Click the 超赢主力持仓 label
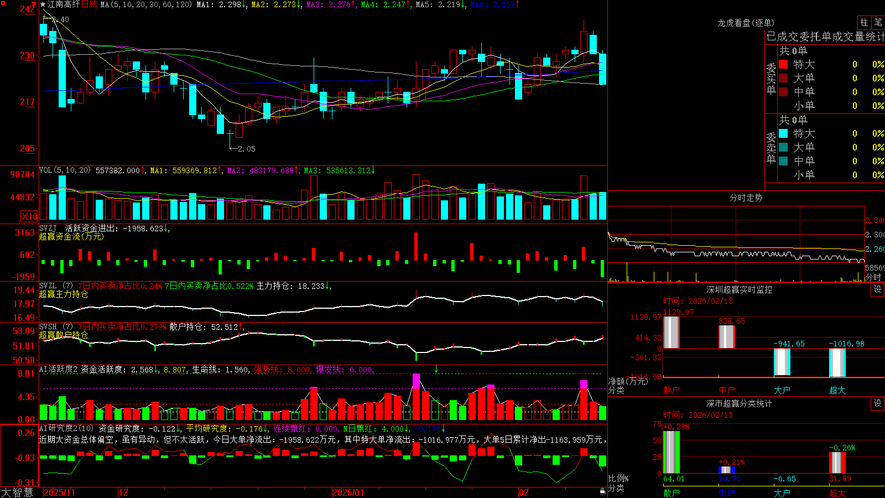The image size is (885, 498). (64, 294)
